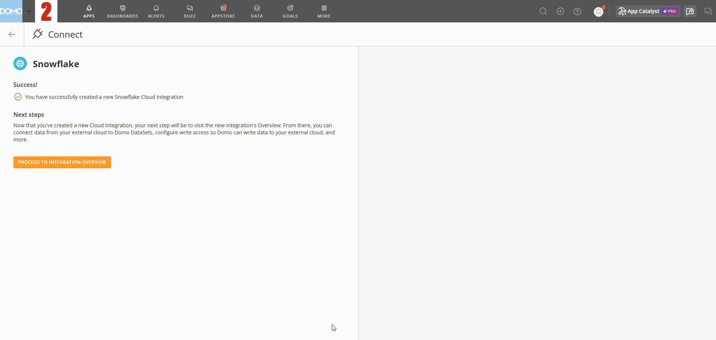Click the share feedback icon button
This screenshot has height=340, width=716.
(690, 11)
